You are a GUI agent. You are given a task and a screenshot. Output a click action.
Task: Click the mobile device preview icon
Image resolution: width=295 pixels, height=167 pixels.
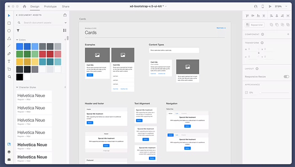[263, 6]
